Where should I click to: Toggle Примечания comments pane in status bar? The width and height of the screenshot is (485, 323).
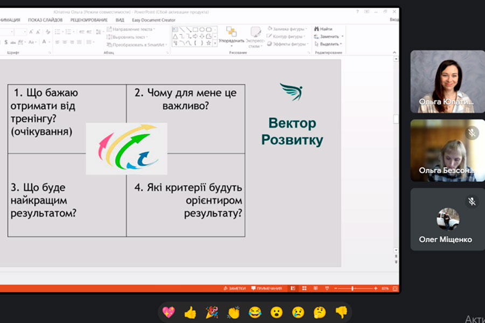coord(267,288)
